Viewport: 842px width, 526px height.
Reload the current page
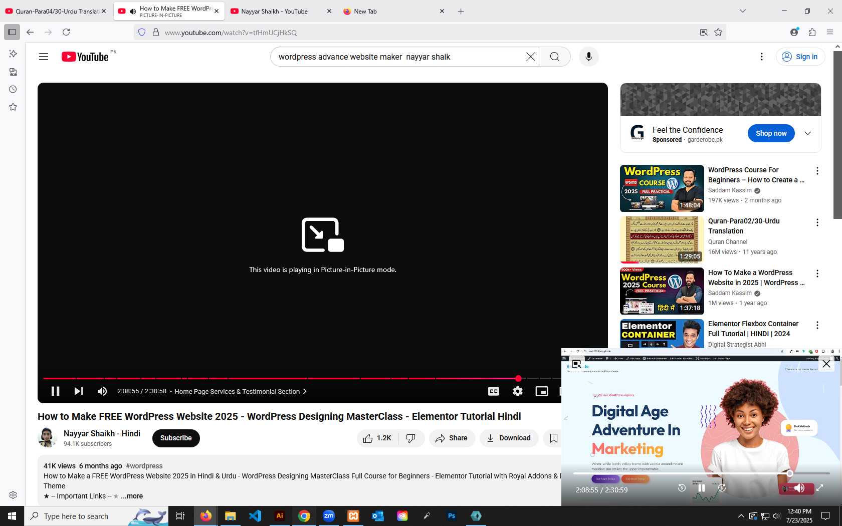tap(66, 32)
